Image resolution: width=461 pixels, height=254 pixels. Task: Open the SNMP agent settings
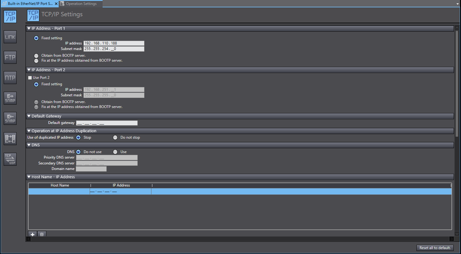tap(10, 98)
